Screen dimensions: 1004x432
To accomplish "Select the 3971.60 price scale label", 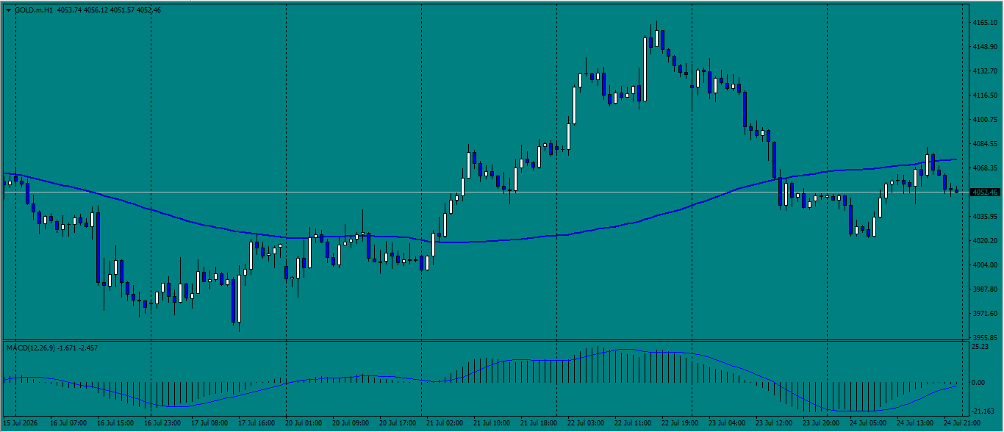I will (x=984, y=314).
